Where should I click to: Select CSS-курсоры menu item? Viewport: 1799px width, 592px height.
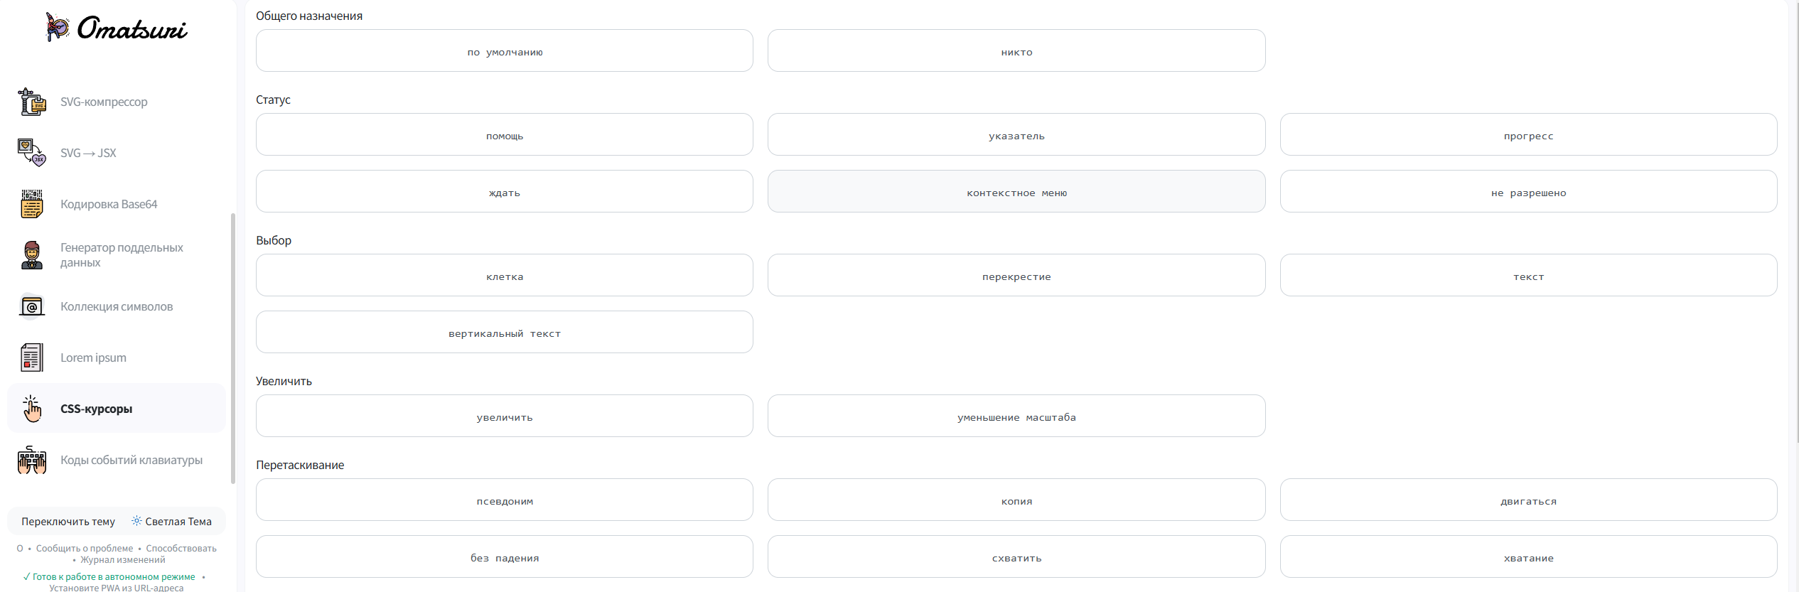pos(117,409)
